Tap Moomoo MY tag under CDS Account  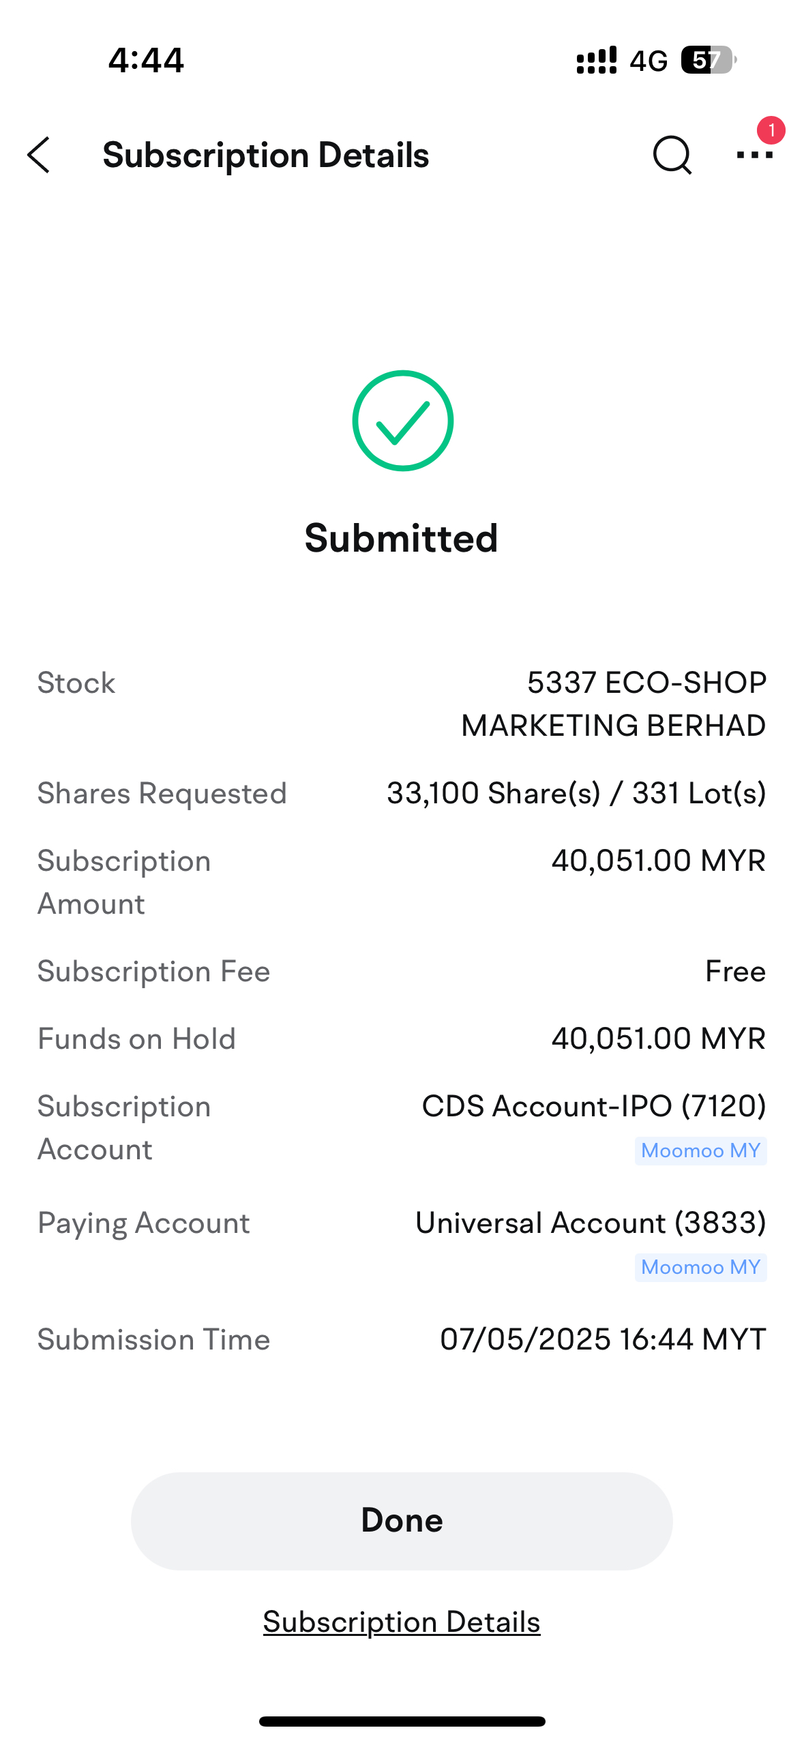[700, 1150]
